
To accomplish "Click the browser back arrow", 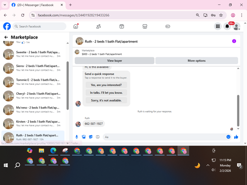I will pyautogui.click(x=5, y=15).
